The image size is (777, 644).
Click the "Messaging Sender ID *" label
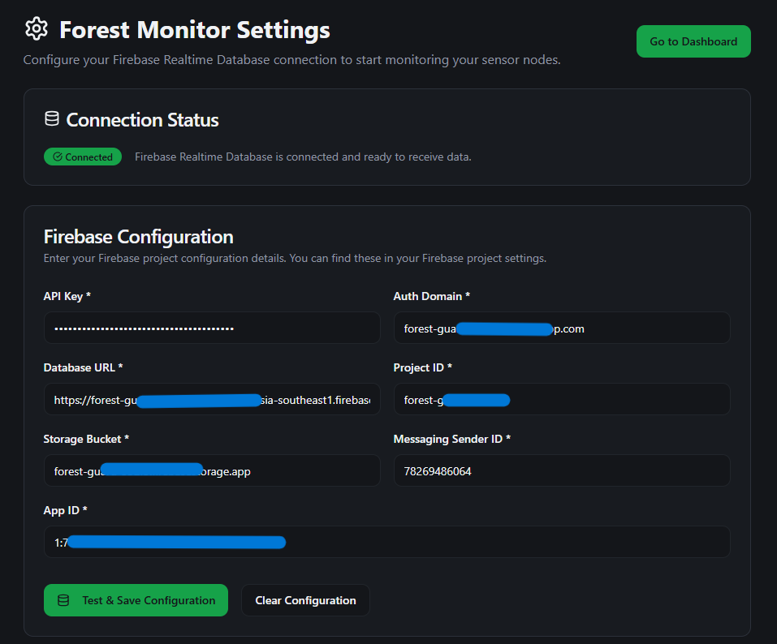pos(452,440)
